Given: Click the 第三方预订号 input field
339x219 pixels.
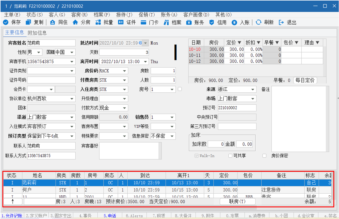Looking at the screenshot, I should [x=237, y=127].
